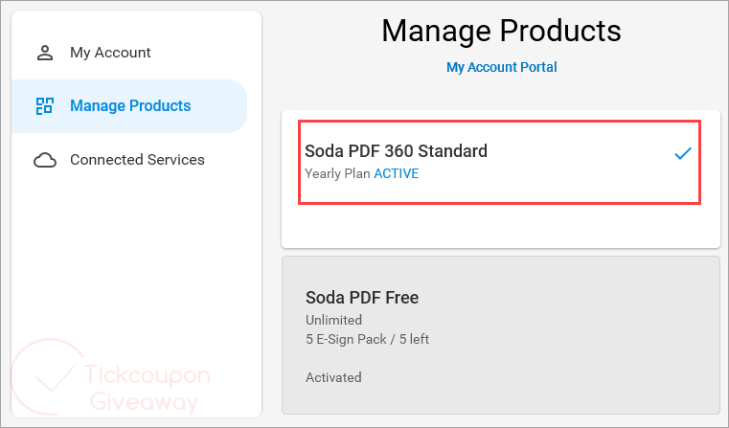Click the My Account person icon
Viewport: 729px width, 428px height.
(45, 53)
